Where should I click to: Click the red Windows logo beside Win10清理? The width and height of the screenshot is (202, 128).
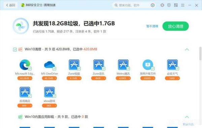[20, 49]
